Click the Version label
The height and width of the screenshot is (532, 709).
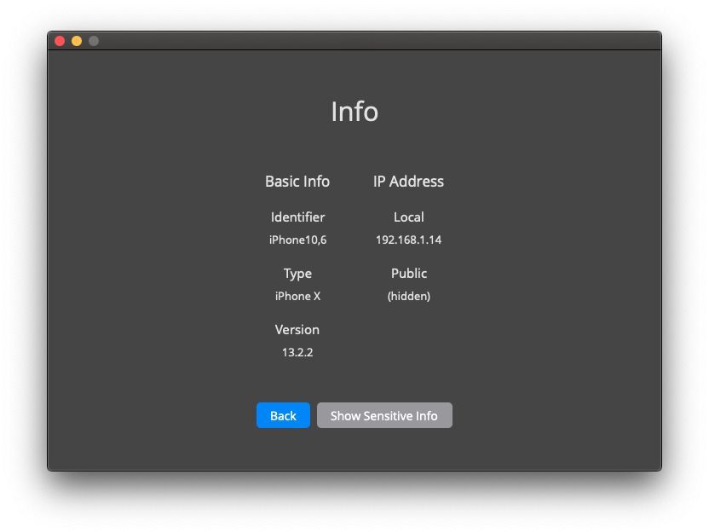pyautogui.click(x=297, y=330)
